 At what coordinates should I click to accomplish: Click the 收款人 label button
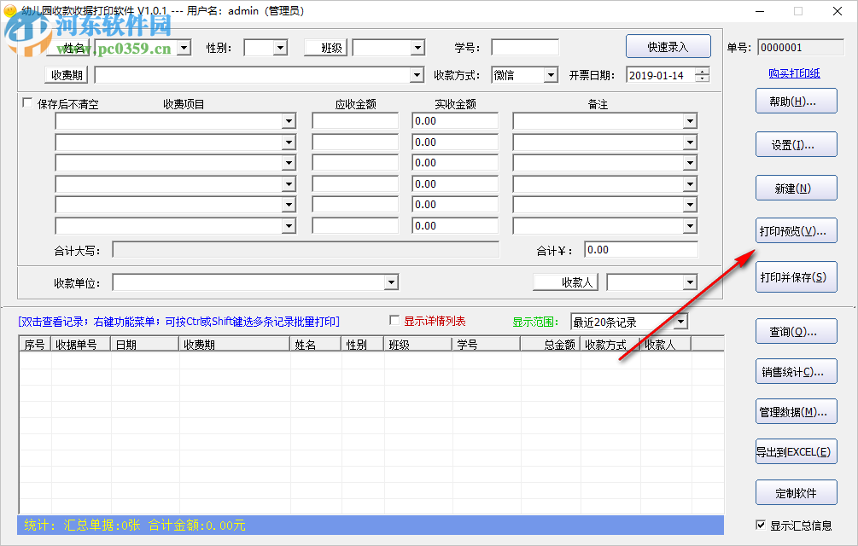tap(566, 282)
